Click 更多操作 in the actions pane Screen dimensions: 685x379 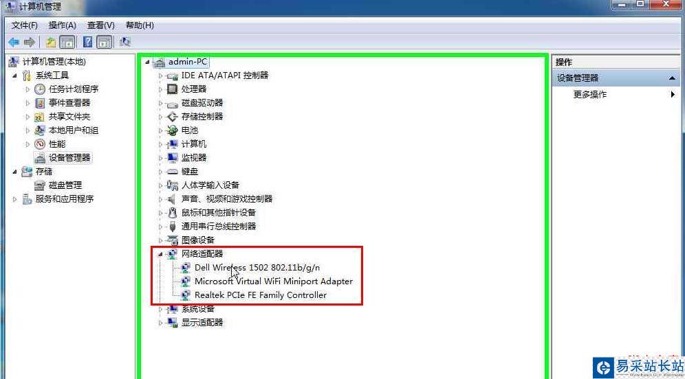coord(590,94)
